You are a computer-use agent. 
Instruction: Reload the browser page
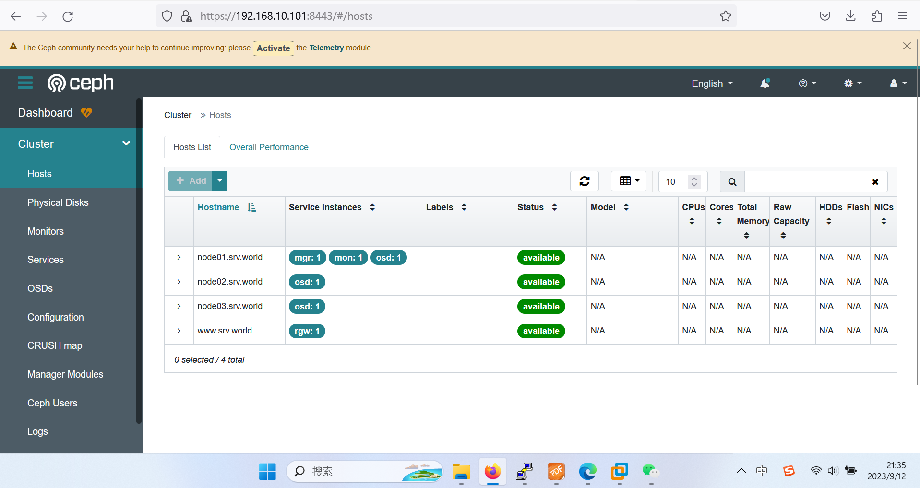click(68, 16)
